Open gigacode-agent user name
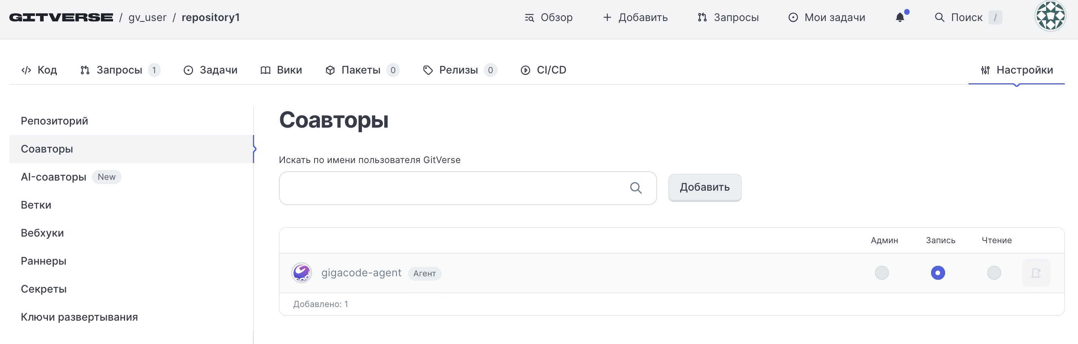The height and width of the screenshot is (344, 1078). coord(361,273)
